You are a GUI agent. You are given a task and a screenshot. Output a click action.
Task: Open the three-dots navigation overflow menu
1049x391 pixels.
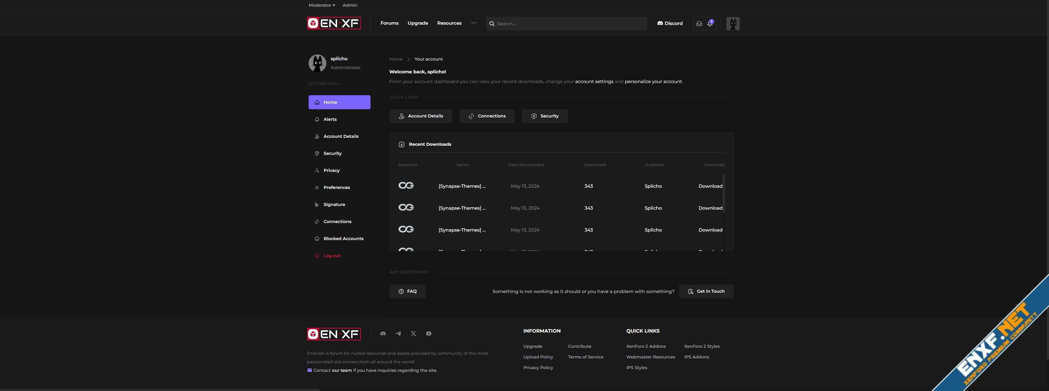pyautogui.click(x=474, y=23)
